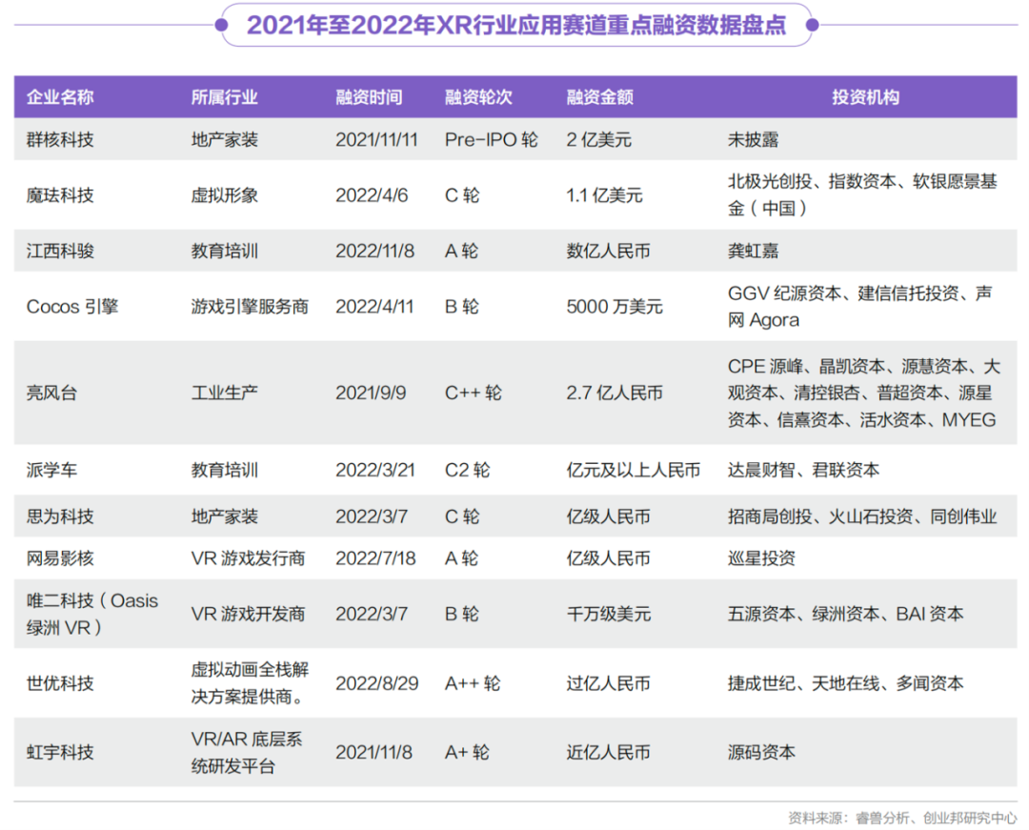
Task: Click the 融资金额 column header
Action: [599, 97]
